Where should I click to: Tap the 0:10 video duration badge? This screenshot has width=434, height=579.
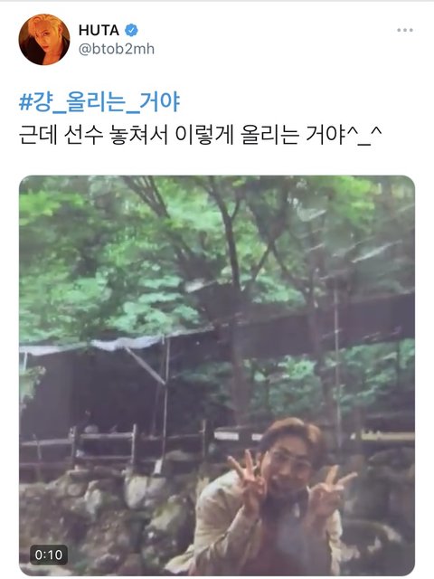pyautogui.click(x=49, y=555)
